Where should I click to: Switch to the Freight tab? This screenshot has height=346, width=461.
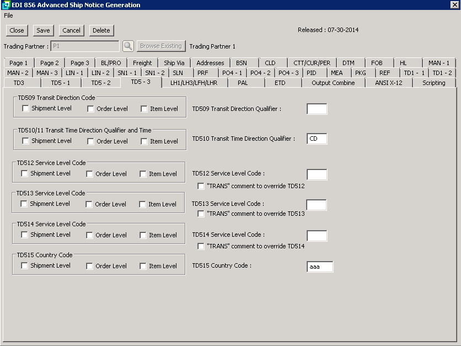click(x=142, y=63)
